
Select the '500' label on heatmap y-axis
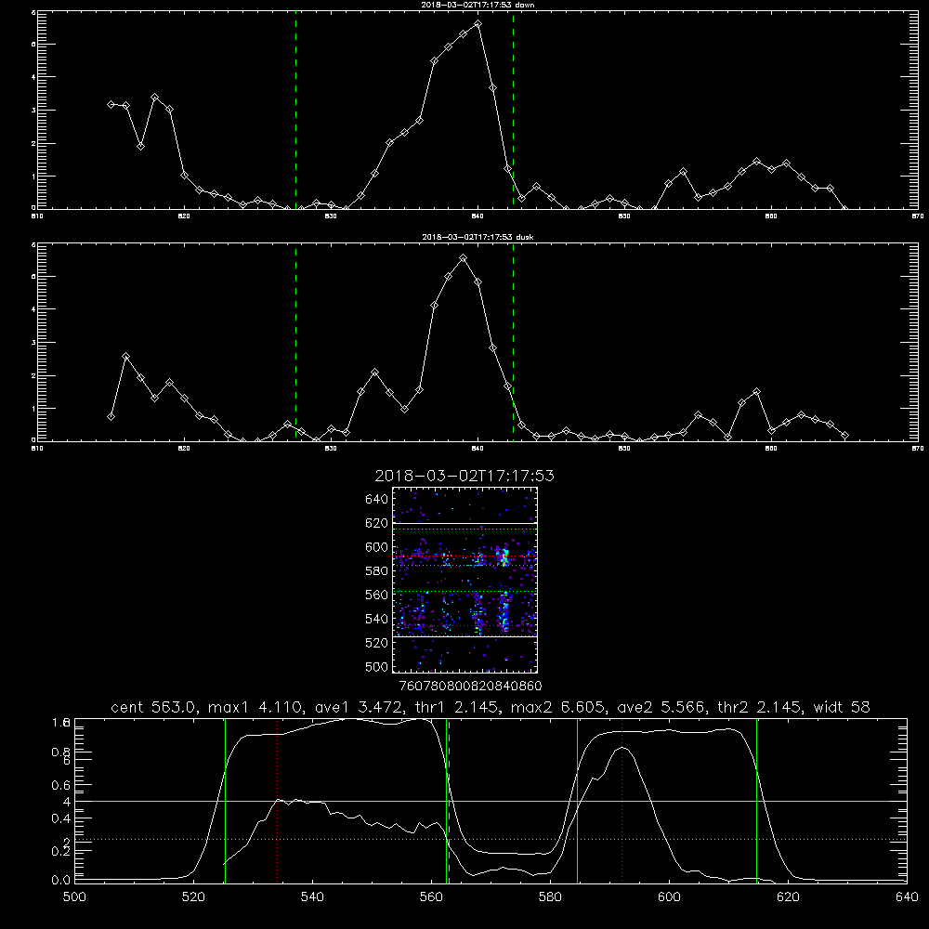(x=377, y=666)
